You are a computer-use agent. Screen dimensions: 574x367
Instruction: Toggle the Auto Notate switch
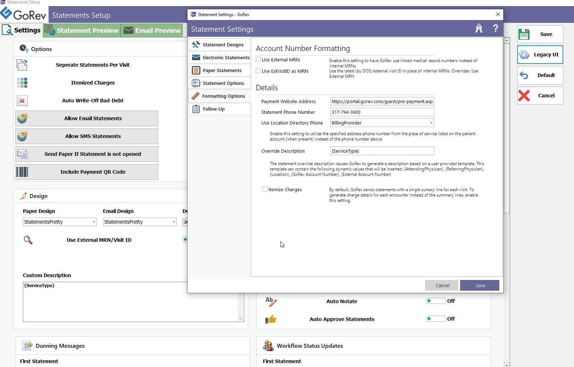point(436,301)
